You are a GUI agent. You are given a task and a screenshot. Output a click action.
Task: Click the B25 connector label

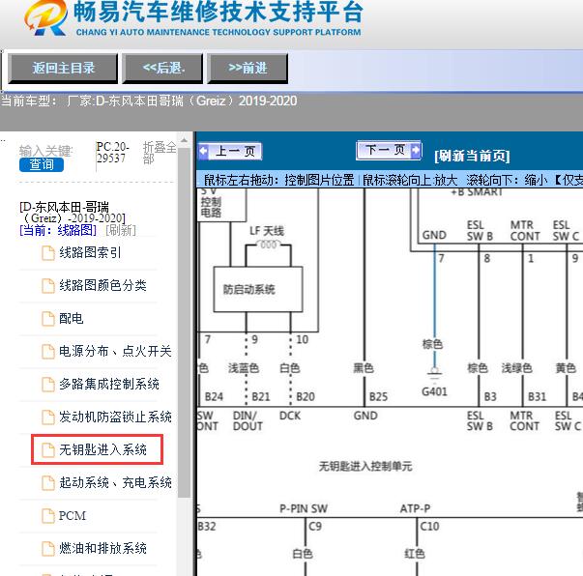pyautogui.click(x=378, y=397)
